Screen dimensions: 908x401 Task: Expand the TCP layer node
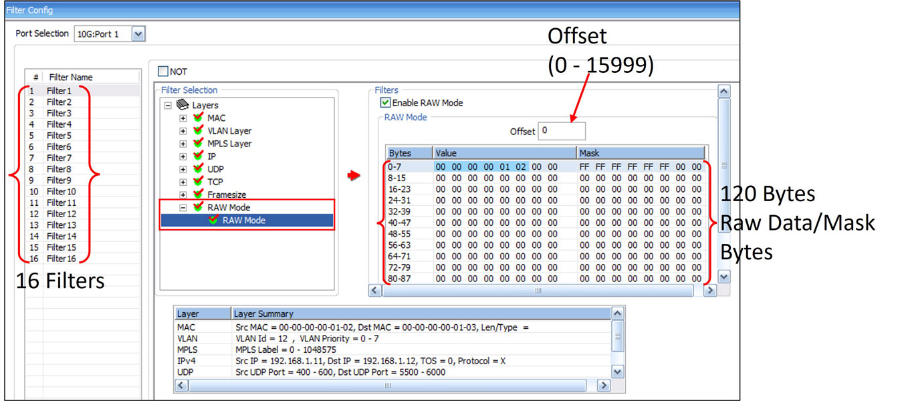183,182
